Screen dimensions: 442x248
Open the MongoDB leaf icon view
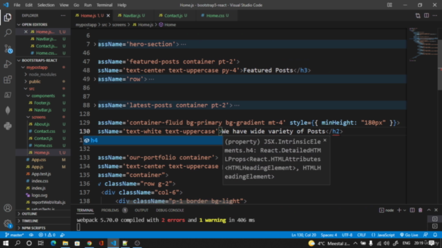[8, 110]
